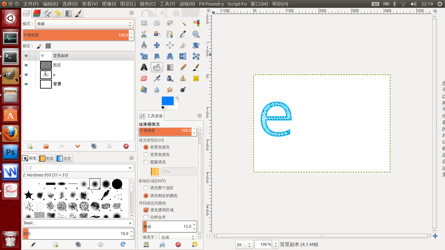
Task: Pick the Scissors Select tool
Action: click(x=144, y=34)
